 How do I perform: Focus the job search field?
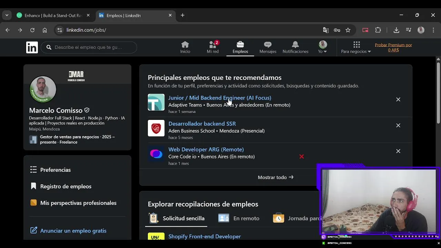(x=89, y=47)
